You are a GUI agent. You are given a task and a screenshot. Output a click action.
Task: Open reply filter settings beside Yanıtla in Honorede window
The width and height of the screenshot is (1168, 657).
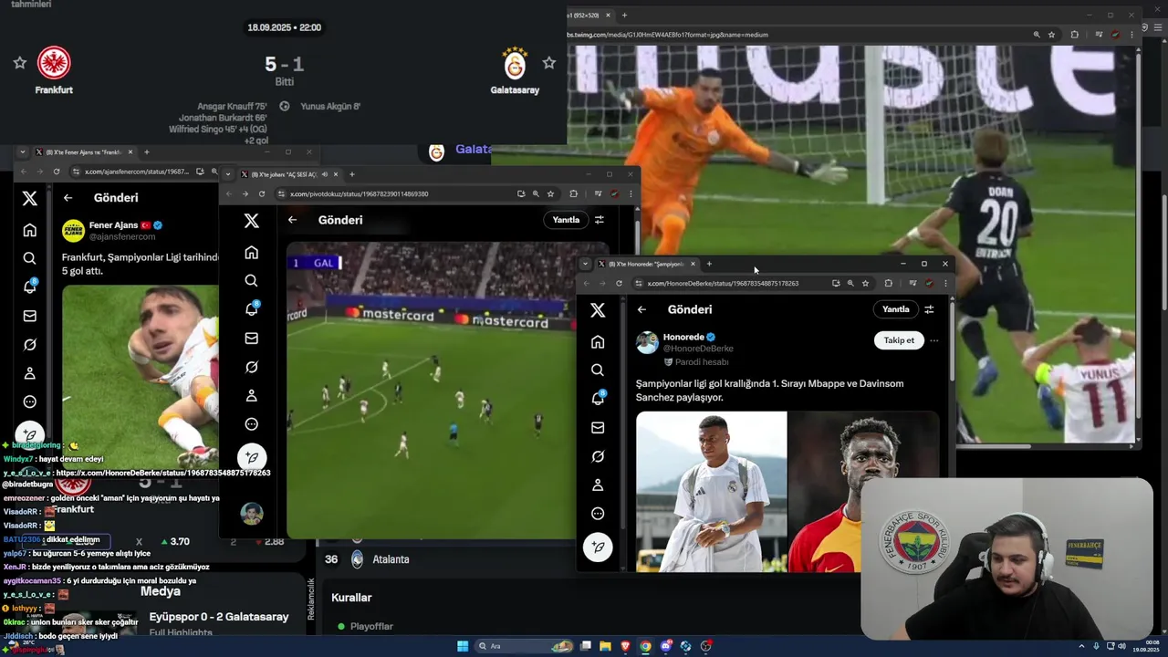point(929,309)
